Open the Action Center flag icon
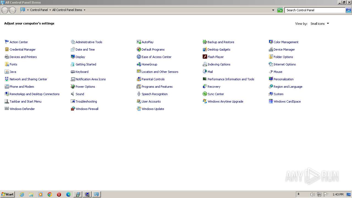The height and width of the screenshot is (198, 352). click(7, 42)
